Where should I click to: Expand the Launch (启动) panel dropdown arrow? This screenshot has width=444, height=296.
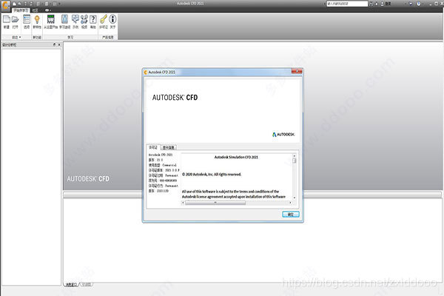[x=19, y=36]
